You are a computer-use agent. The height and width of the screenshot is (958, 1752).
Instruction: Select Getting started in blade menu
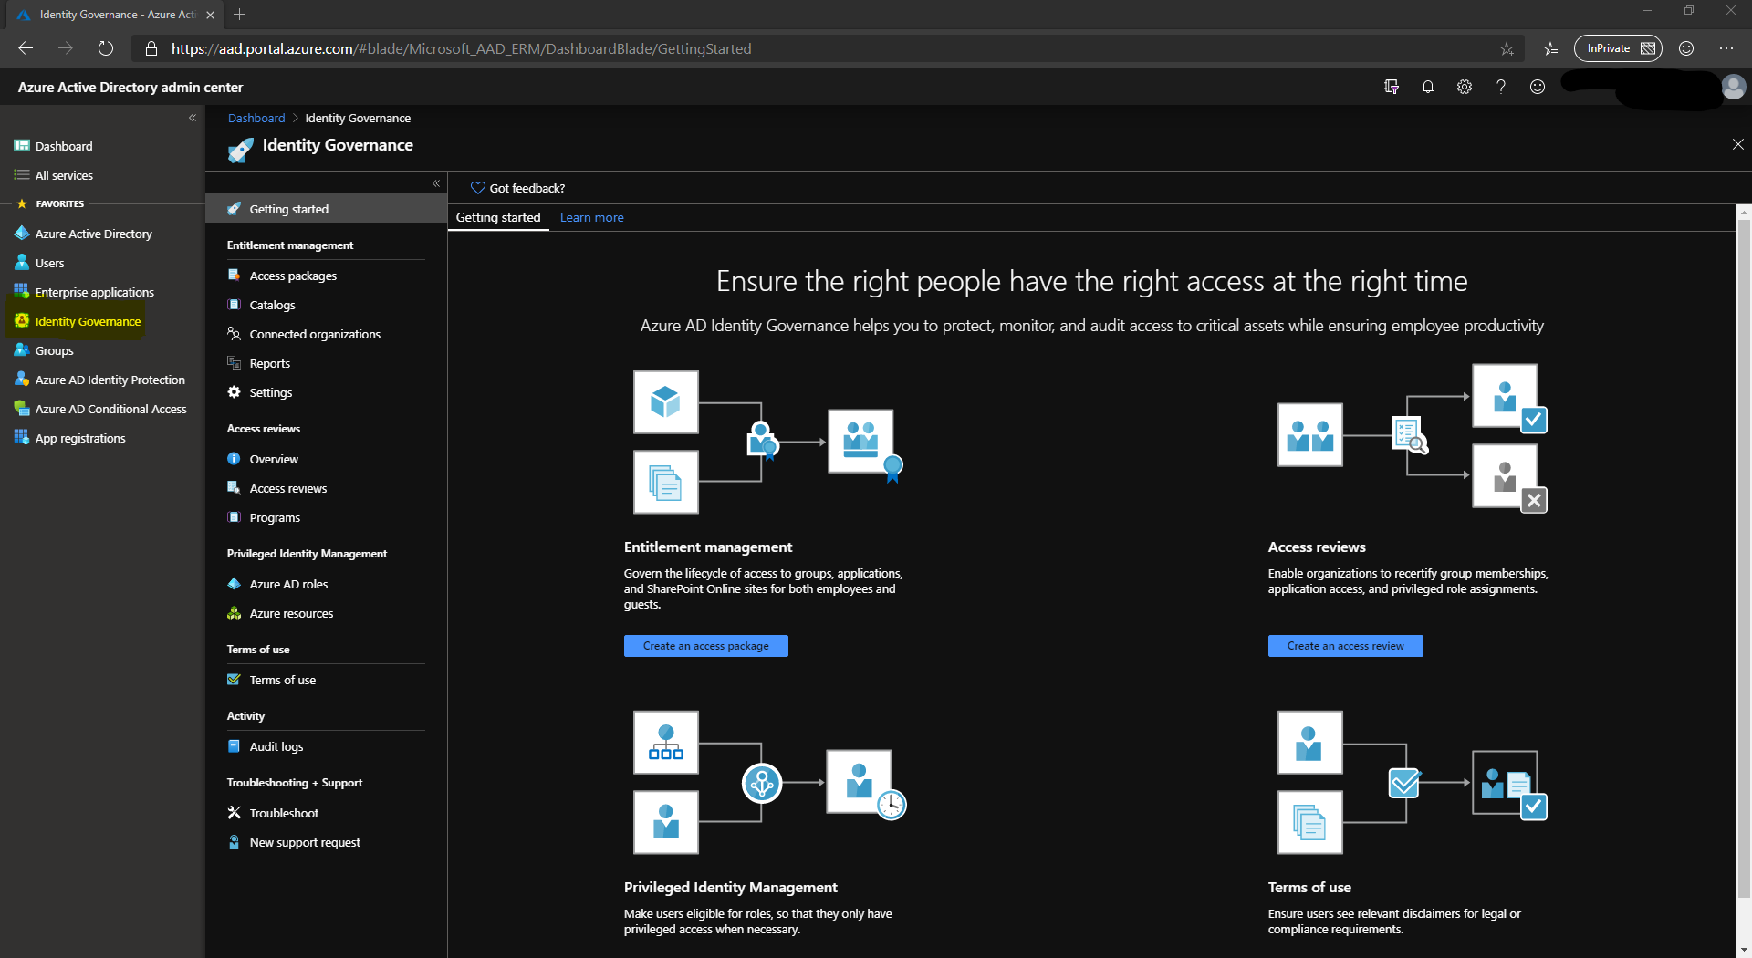coord(326,209)
